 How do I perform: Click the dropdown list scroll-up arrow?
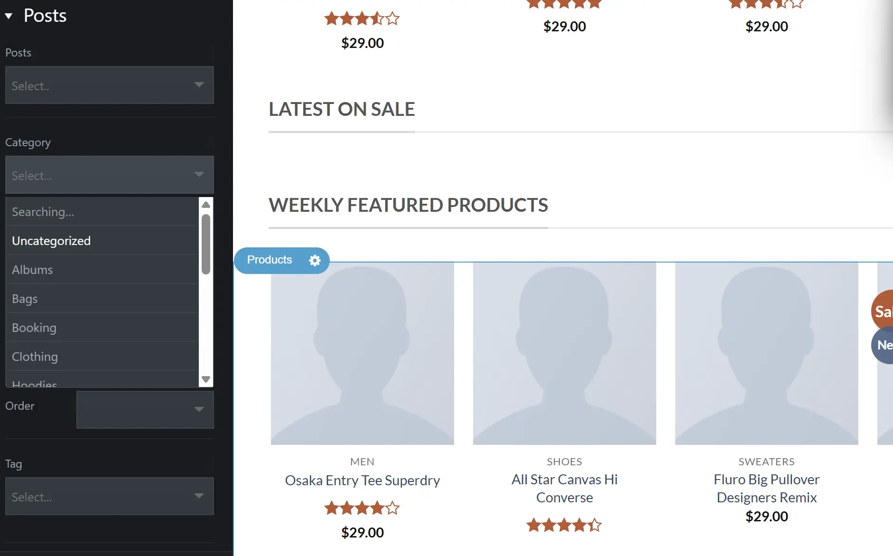pyautogui.click(x=206, y=205)
